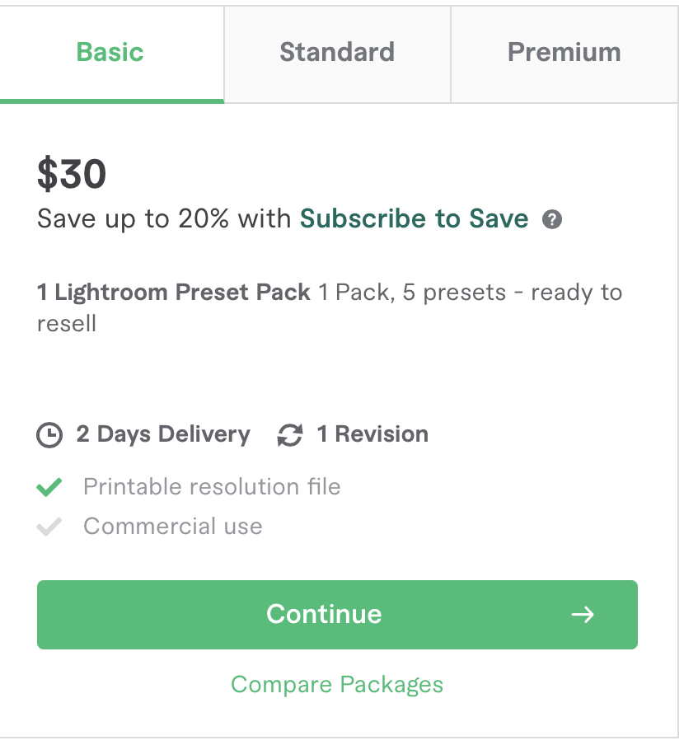Open the Compare Packages link
684x745 pixels.
(x=337, y=685)
